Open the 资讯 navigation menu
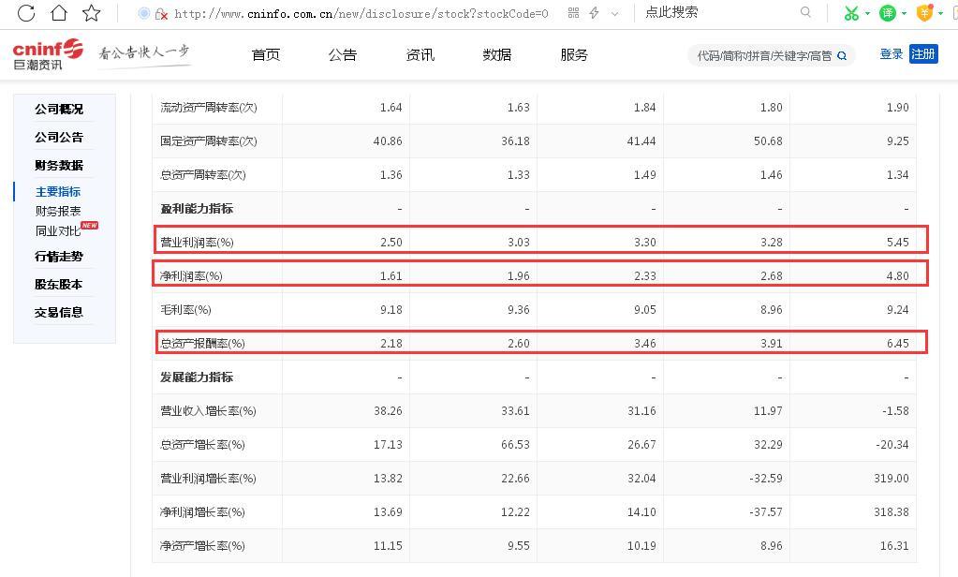Image resolution: width=958 pixels, height=577 pixels. 420,55
